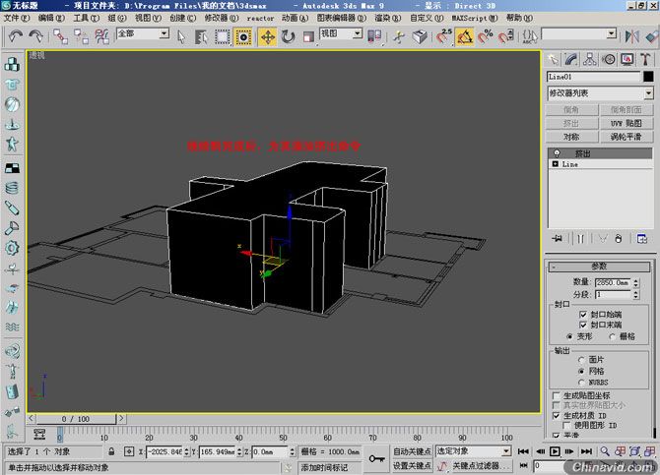Select the Select and Link tool
660x475 pixels.
(x=60, y=36)
